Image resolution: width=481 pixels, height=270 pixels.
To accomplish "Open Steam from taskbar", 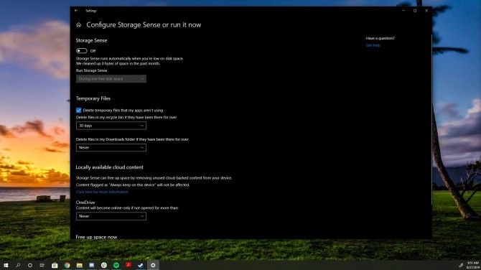I will point(141,265).
